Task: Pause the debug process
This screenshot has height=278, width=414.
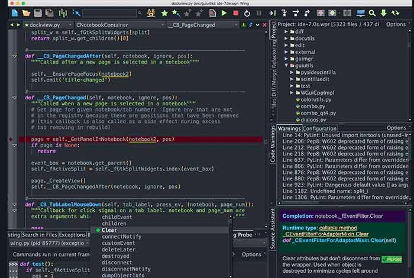Action: point(259,13)
